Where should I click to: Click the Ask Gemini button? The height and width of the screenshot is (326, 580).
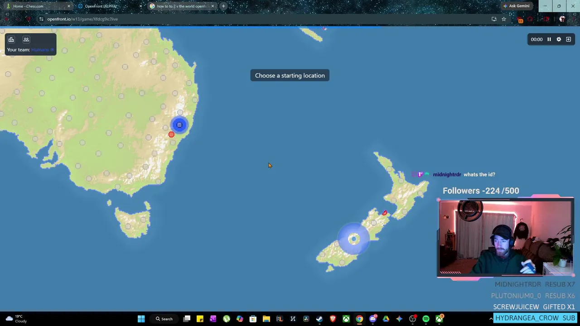tap(516, 6)
